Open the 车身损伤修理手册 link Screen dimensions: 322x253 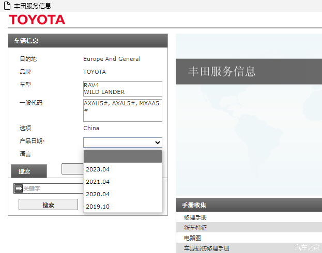coord(207,248)
